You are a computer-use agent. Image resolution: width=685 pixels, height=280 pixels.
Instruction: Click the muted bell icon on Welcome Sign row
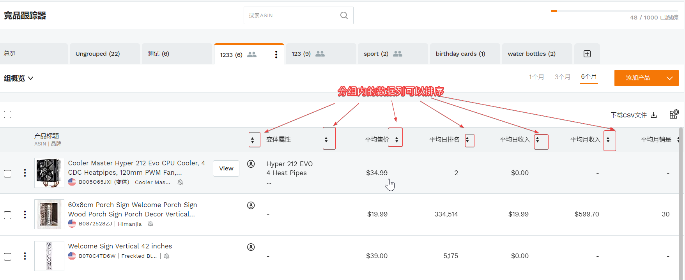coord(167,256)
